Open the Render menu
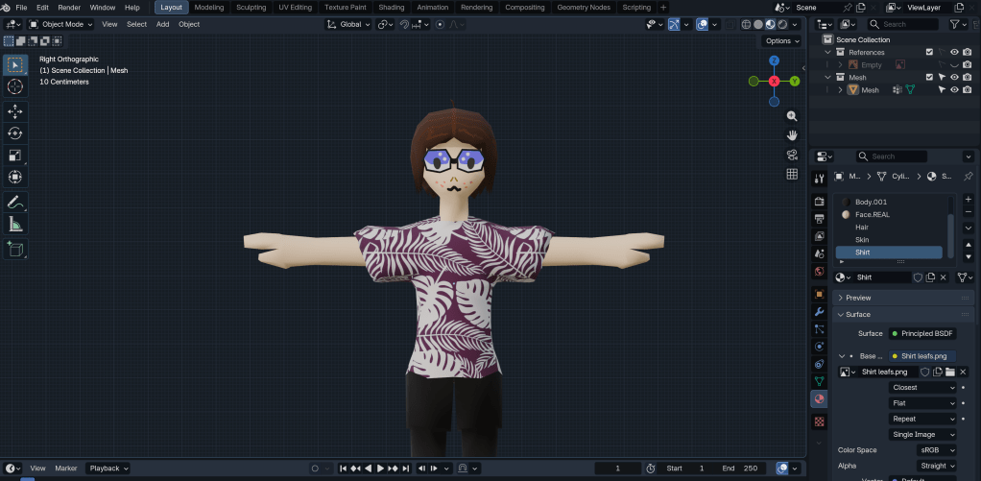Viewport: 981px width, 481px height. point(69,8)
